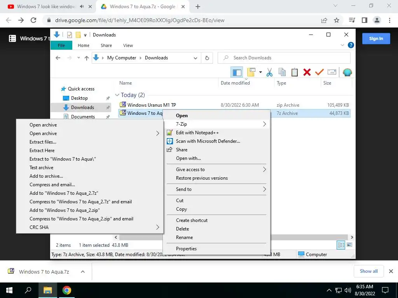Image resolution: width=398 pixels, height=298 pixels.
Task: Open Chrome profile avatar icon
Action: tap(377, 20)
